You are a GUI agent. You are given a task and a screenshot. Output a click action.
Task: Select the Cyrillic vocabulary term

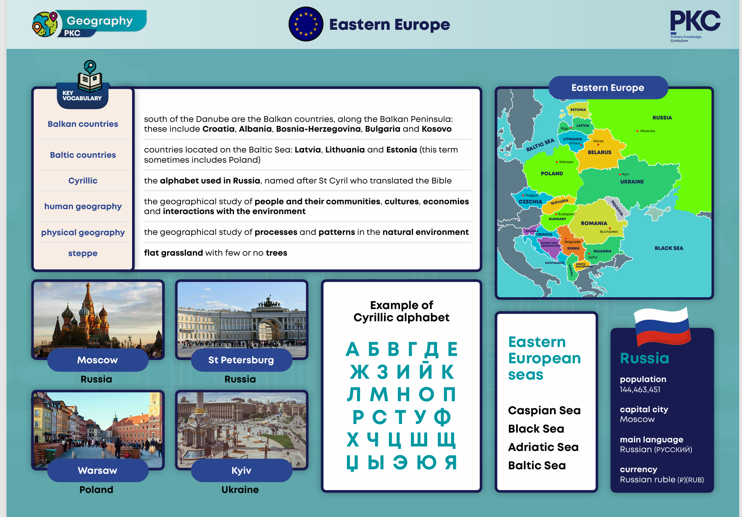(83, 181)
